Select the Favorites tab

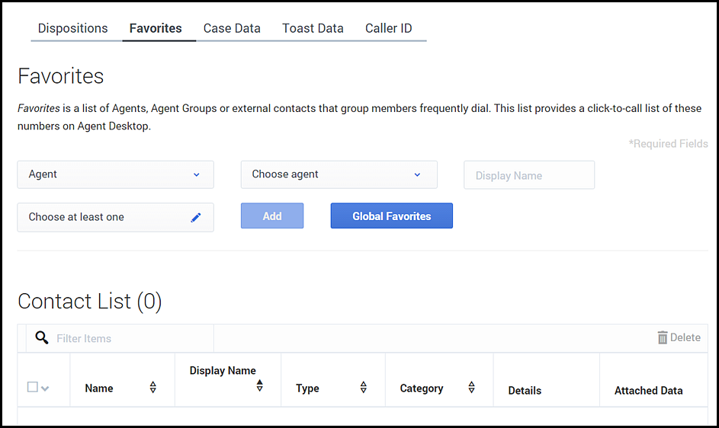(156, 28)
